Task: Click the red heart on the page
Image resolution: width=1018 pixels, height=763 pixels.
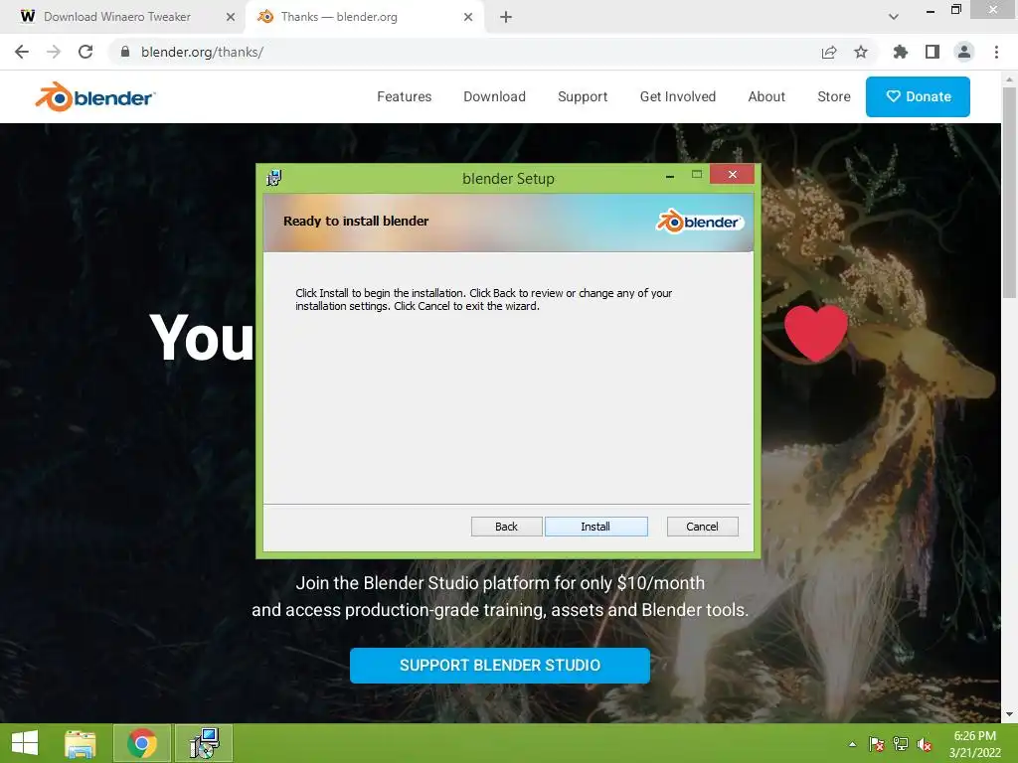Action: click(816, 334)
